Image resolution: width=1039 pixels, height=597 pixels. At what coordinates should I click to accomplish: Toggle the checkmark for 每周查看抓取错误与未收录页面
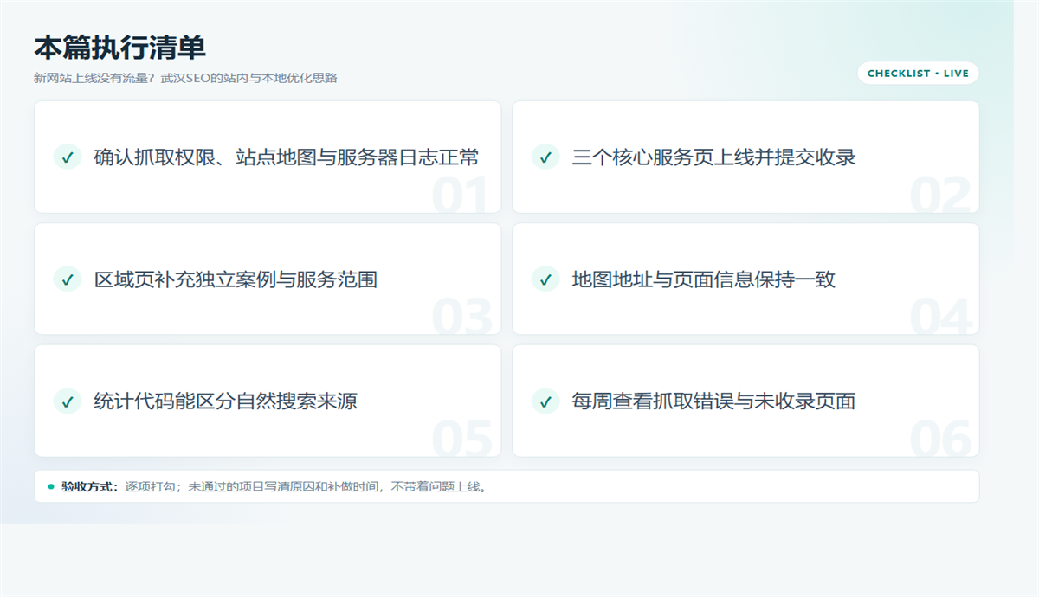tap(545, 401)
